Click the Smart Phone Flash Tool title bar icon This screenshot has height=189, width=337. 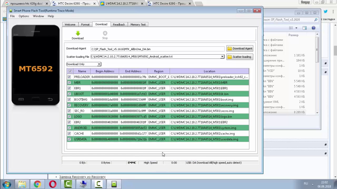[x=11, y=10]
